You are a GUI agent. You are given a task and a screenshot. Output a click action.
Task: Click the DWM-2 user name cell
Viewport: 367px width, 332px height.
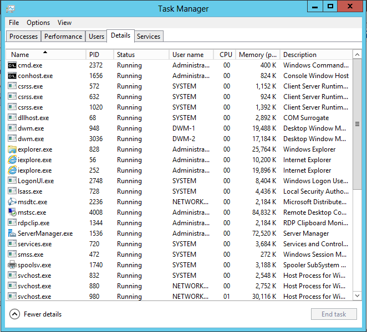point(183,139)
